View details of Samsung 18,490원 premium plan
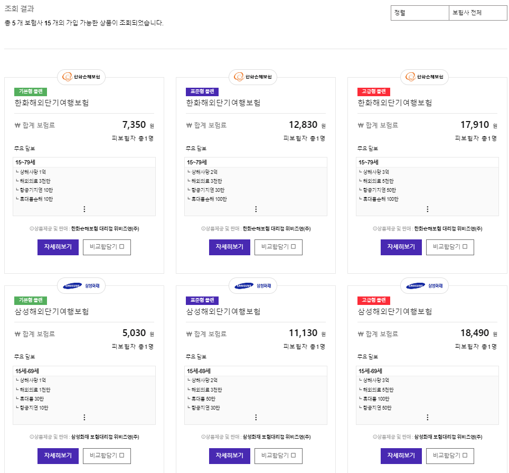This screenshot has height=473, width=509. coord(401,456)
